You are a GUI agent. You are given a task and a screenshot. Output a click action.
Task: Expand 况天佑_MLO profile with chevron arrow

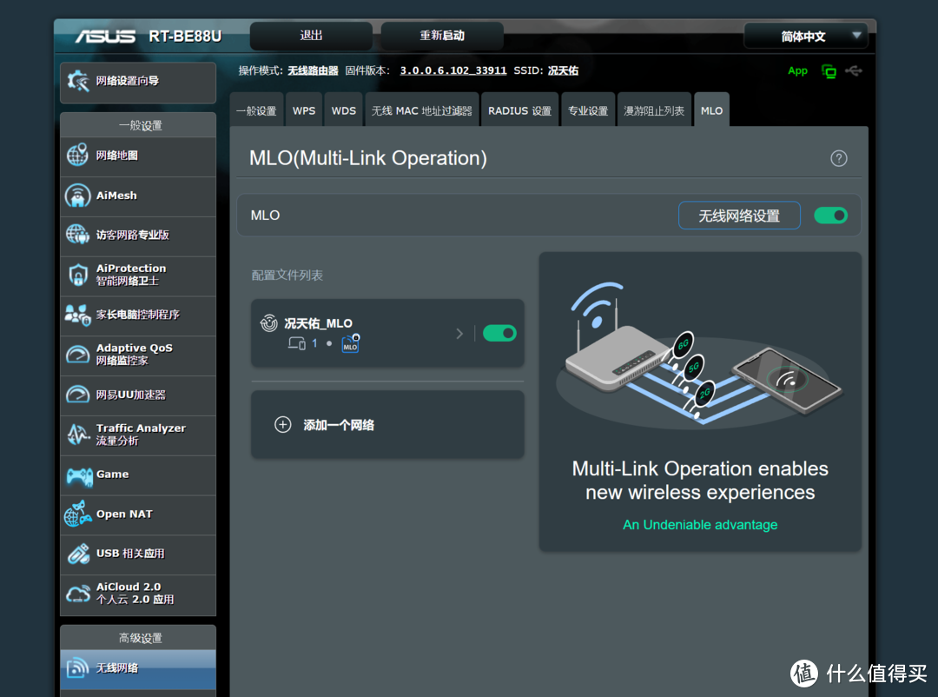point(459,334)
